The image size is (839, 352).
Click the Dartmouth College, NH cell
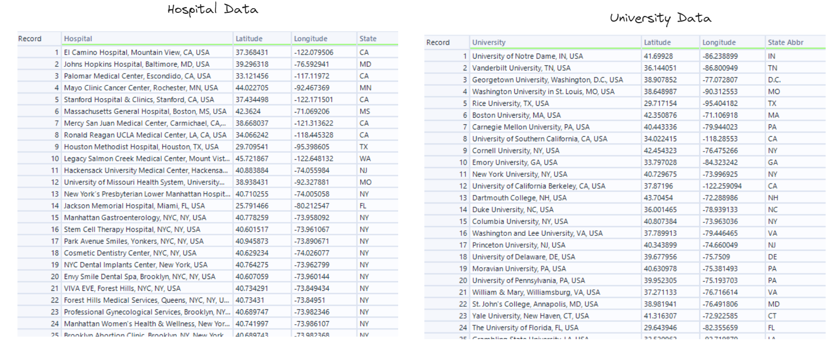point(519,198)
